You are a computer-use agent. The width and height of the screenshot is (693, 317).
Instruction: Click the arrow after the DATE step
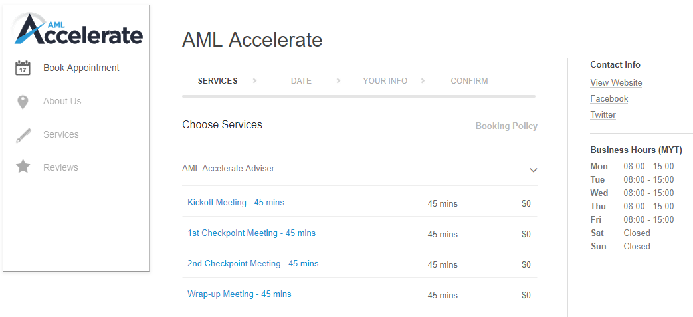click(339, 81)
